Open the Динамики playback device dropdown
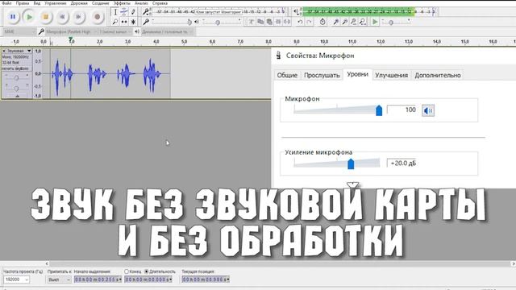 168,31
